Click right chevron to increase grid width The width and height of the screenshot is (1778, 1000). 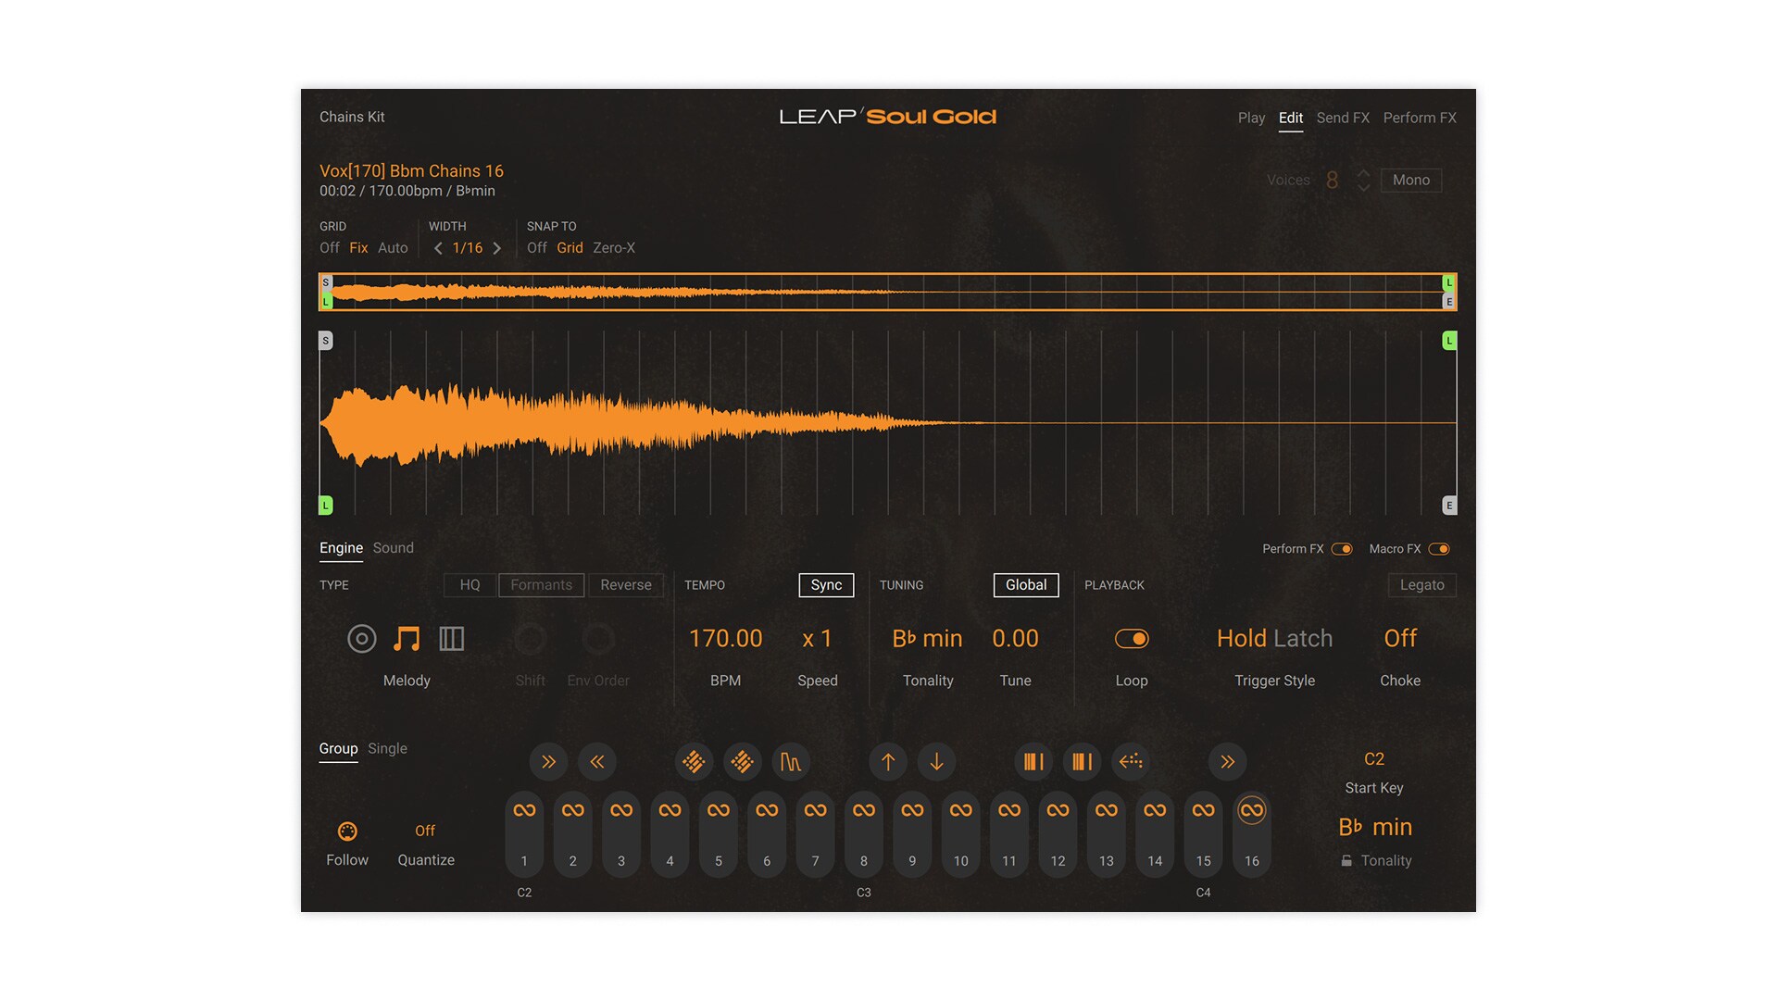[497, 248]
